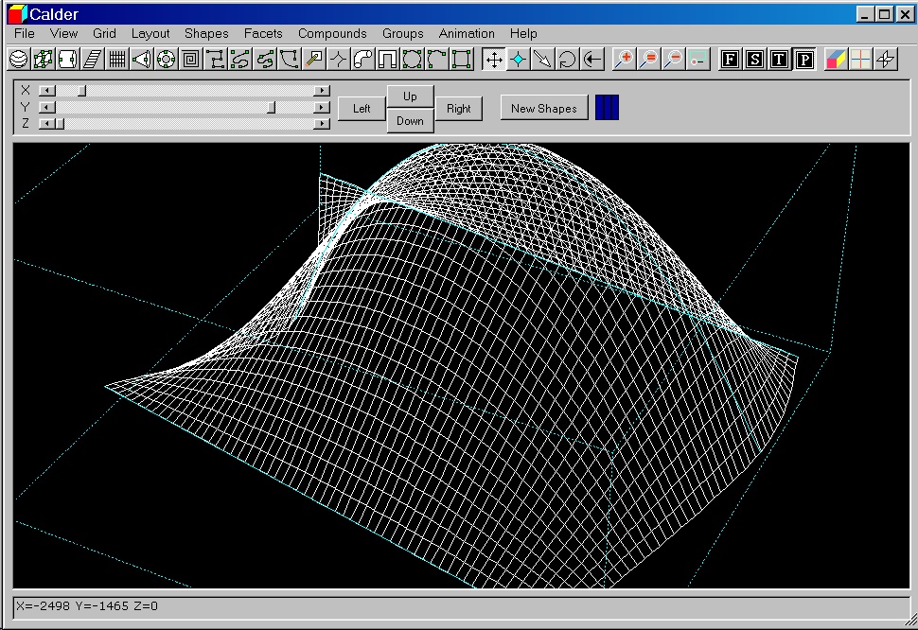Click the zoom in magnifier icon
This screenshot has width=918, height=630.
point(624,60)
